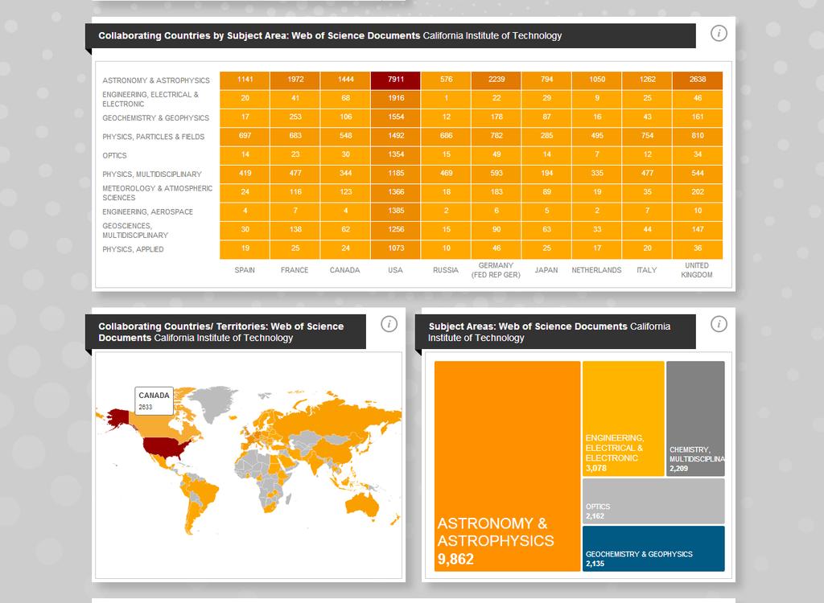The height and width of the screenshot is (603, 824).
Task: Click Netherlands Astronomy cell 1050
Action: [x=597, y=80]
